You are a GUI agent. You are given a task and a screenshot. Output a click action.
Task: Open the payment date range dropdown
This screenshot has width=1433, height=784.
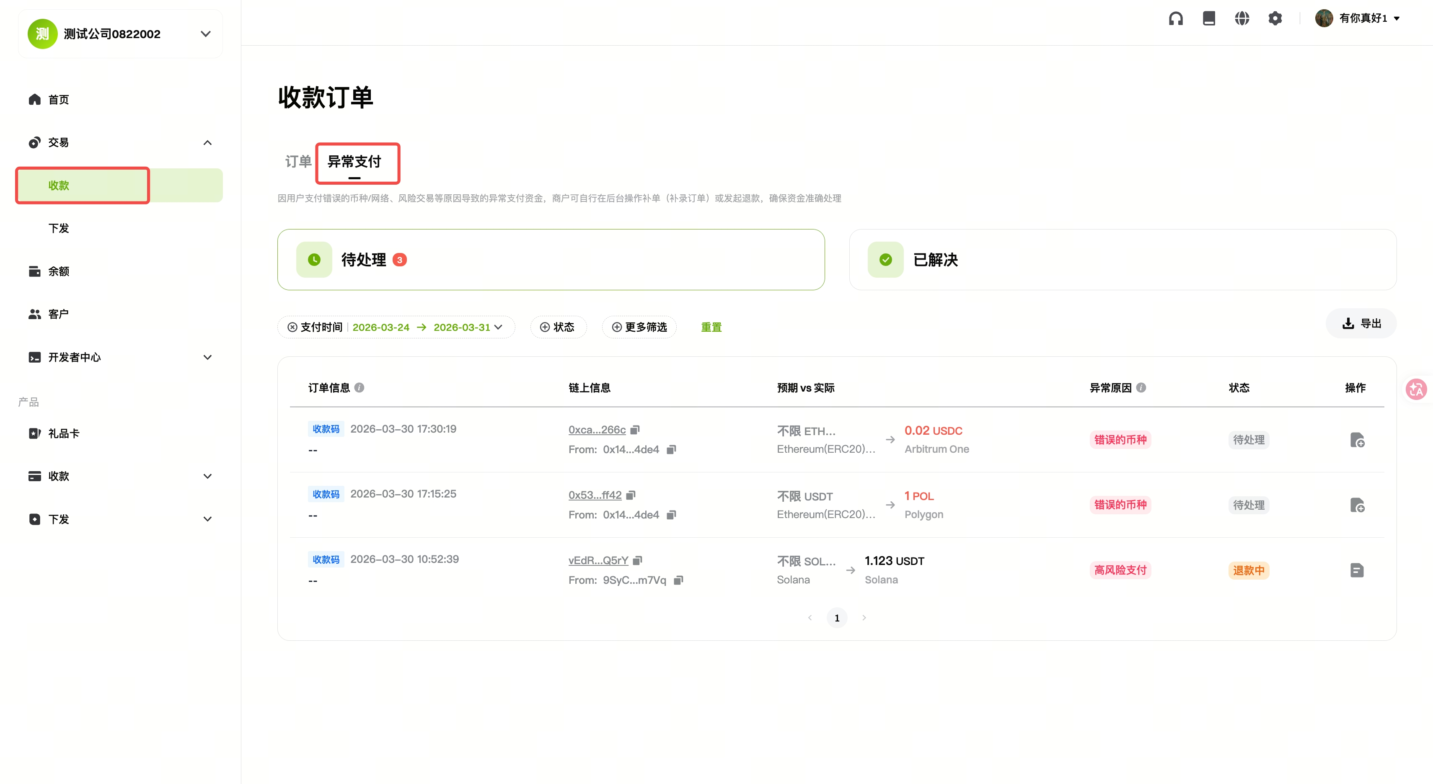[498, 327]
